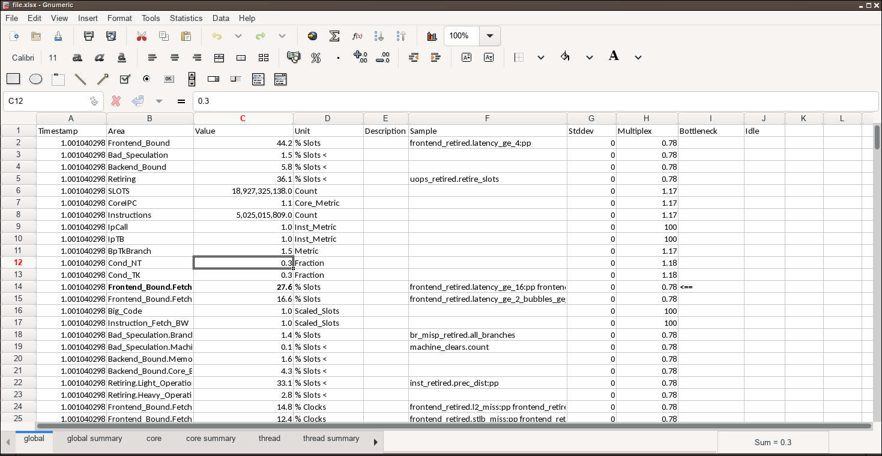Open the Format menu
This screenshot has width=882, height=456.
coord(119,18)
